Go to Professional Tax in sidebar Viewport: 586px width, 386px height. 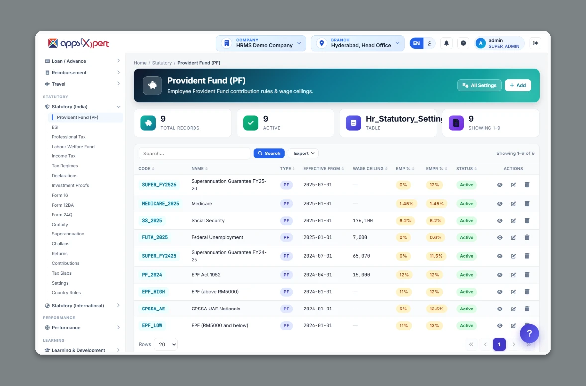[x=68, y=137]
